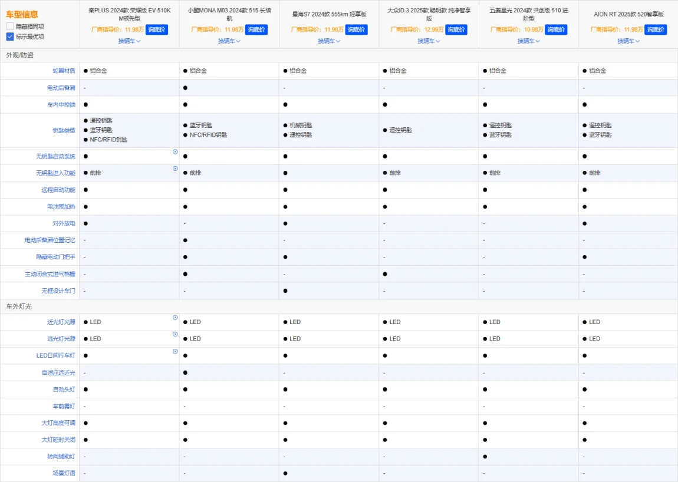
Task: Request price via 询底价 for 星海S7
Action: point(356,30)
